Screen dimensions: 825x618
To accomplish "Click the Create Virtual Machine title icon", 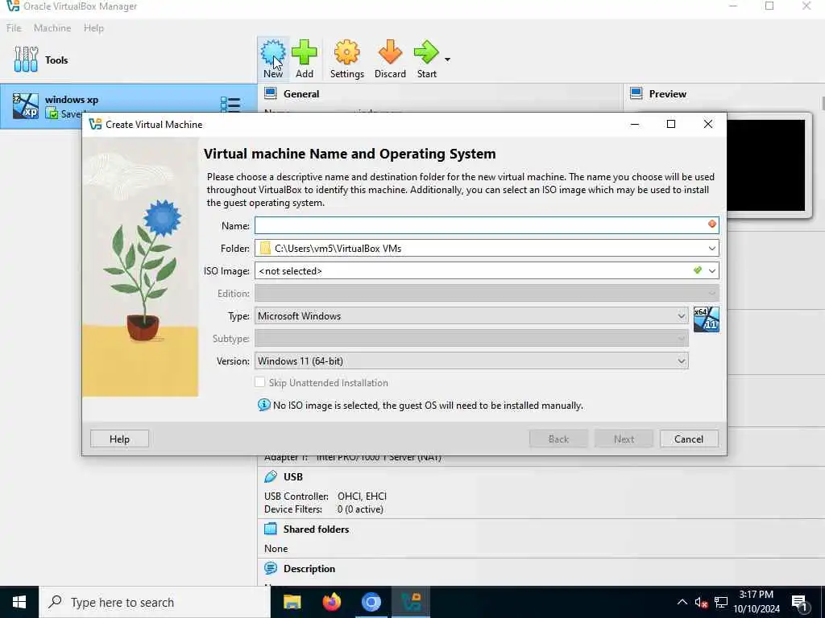I will 95,124.
